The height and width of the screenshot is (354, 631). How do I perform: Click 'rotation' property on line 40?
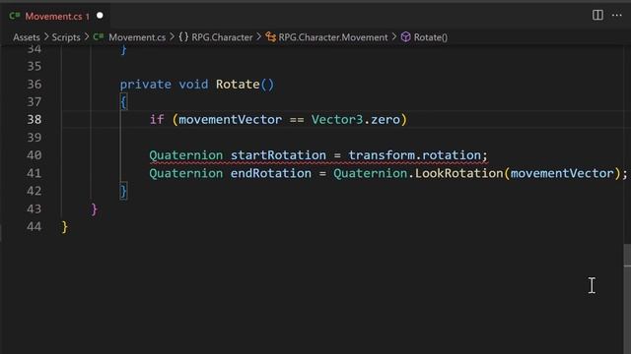[x=452, y=155]
